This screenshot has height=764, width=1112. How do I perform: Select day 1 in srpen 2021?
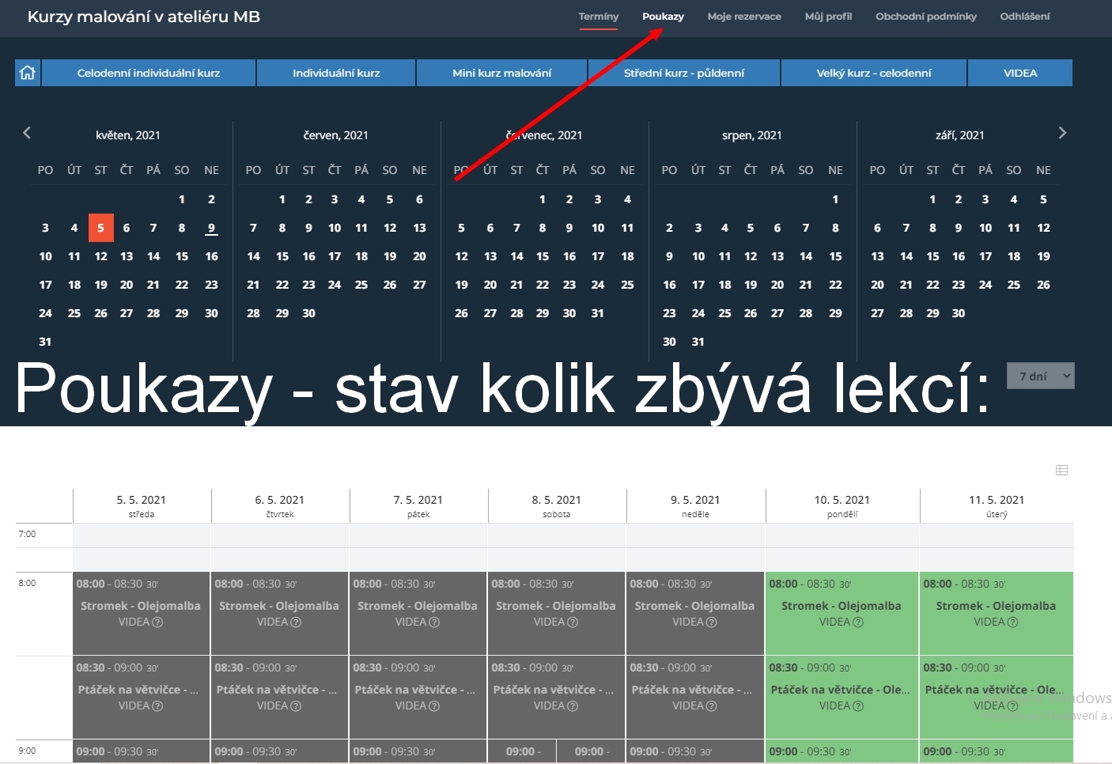tap(835, 199)
